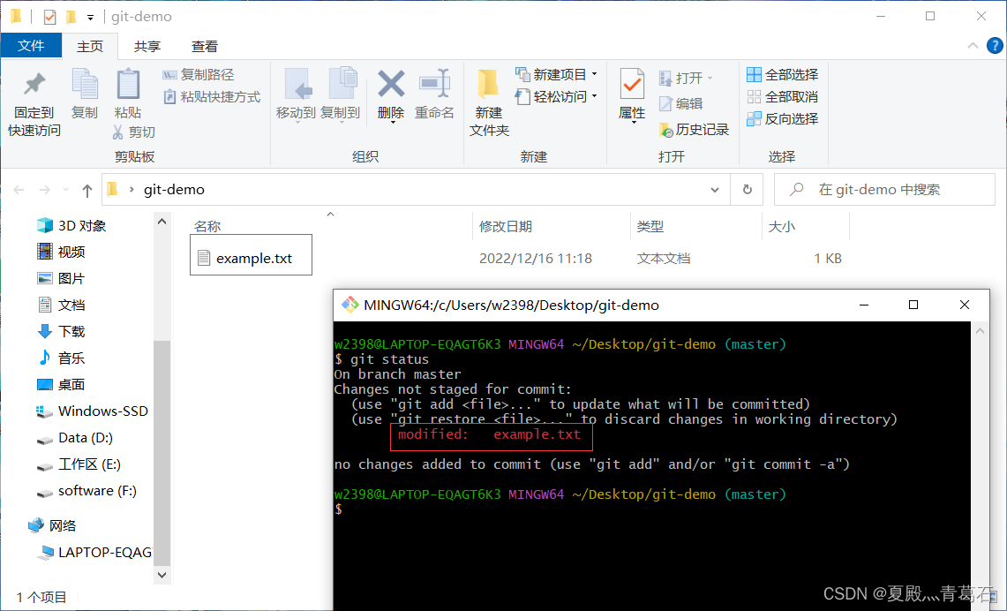Open History (历史记录)
1007x611 pixels.
click(x=695, y=130)
